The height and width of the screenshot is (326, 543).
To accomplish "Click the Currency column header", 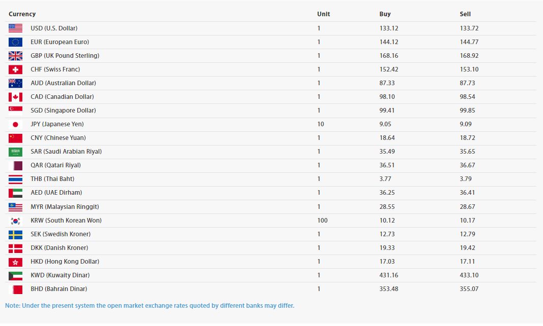I will 22,14.
